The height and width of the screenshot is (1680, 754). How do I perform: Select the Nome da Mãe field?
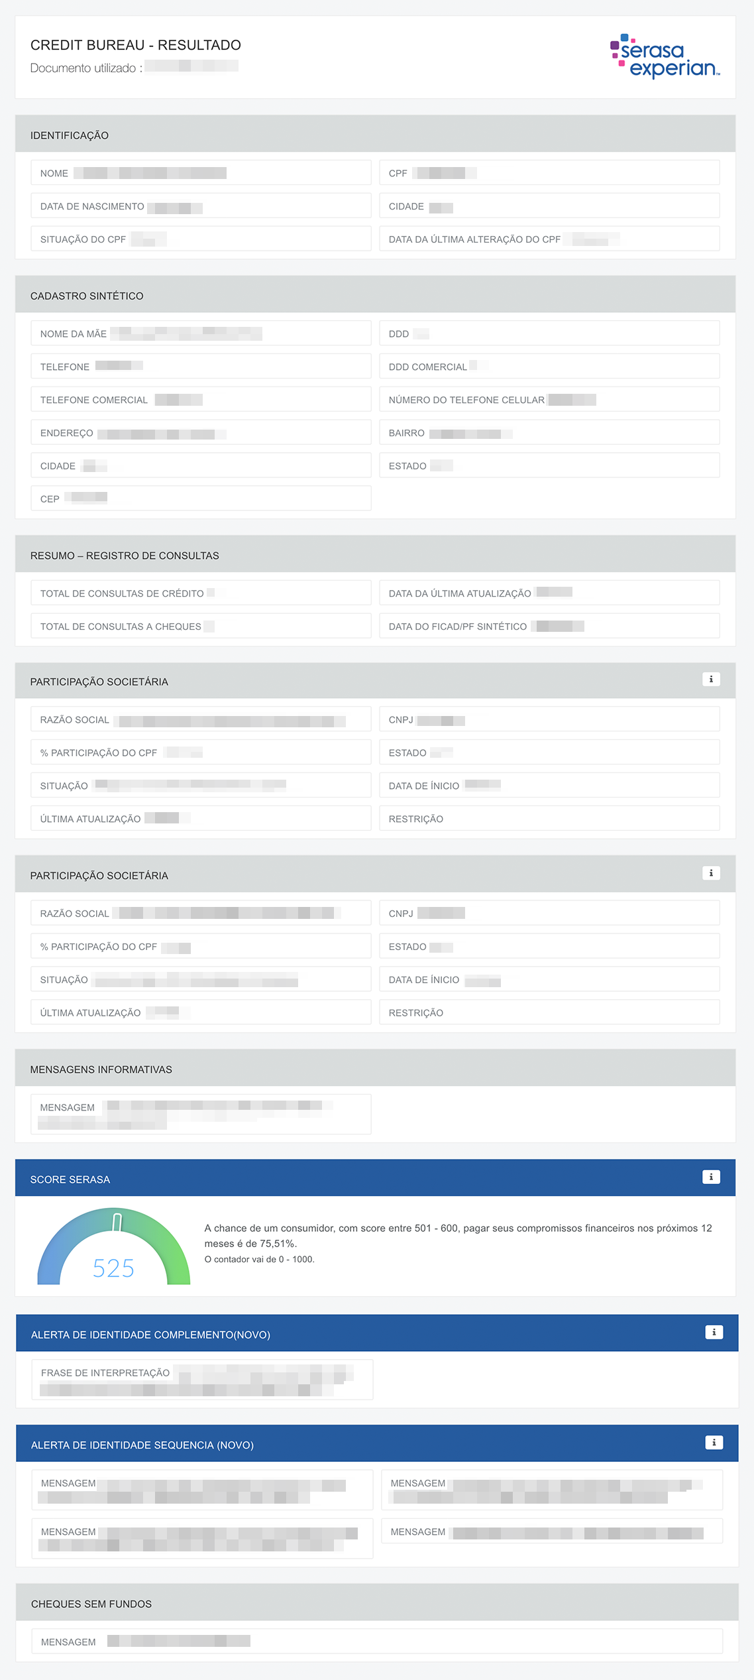[201, 333]
